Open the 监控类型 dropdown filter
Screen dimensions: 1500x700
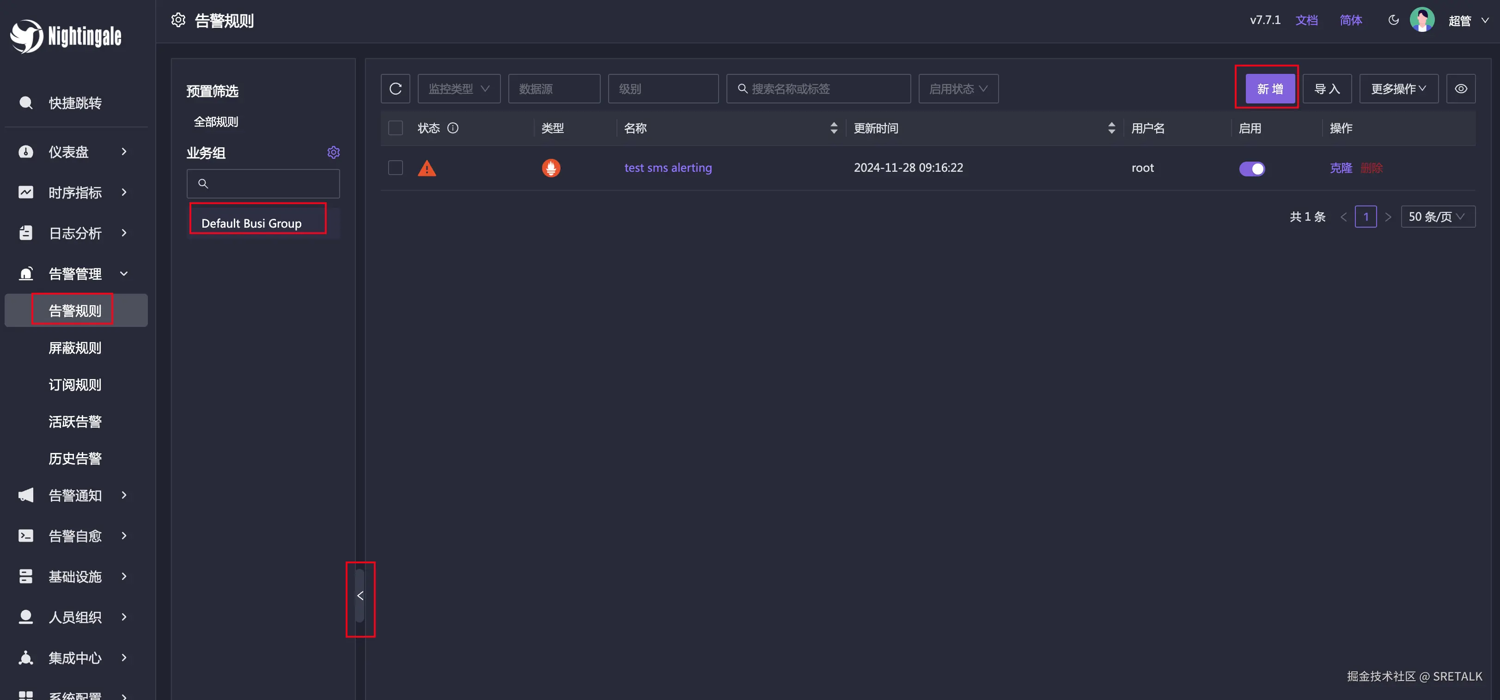point(458,89)
